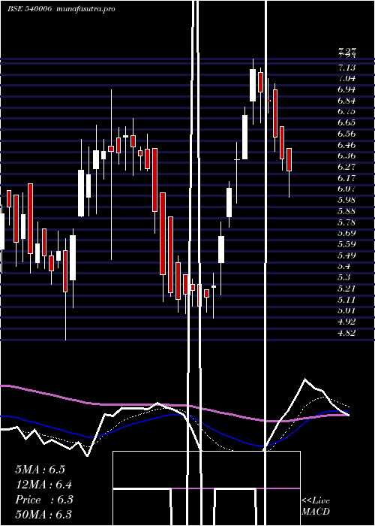Select the 6.17 price axis label
Viewport: 375px width, 526px height.
point(346,178)
